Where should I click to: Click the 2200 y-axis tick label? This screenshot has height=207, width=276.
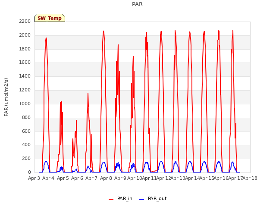point(25,21)
